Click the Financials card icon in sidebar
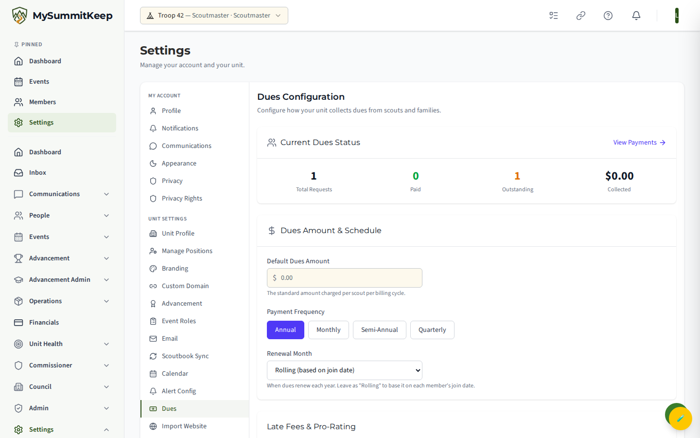The image size is (700, 438). [18, 323]
